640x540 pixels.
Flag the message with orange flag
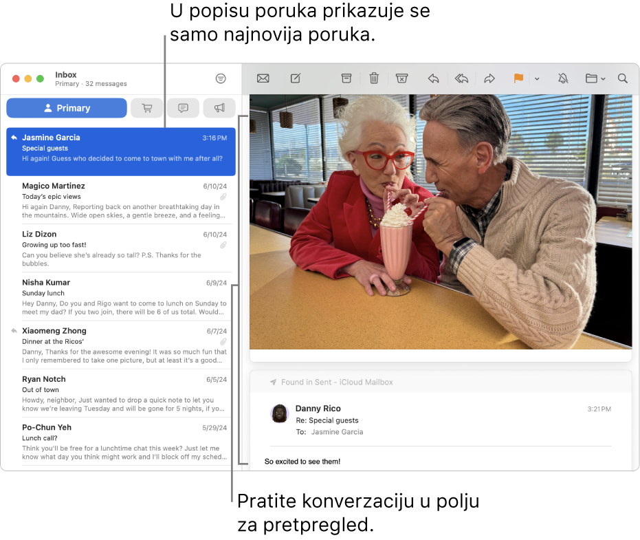518,78
